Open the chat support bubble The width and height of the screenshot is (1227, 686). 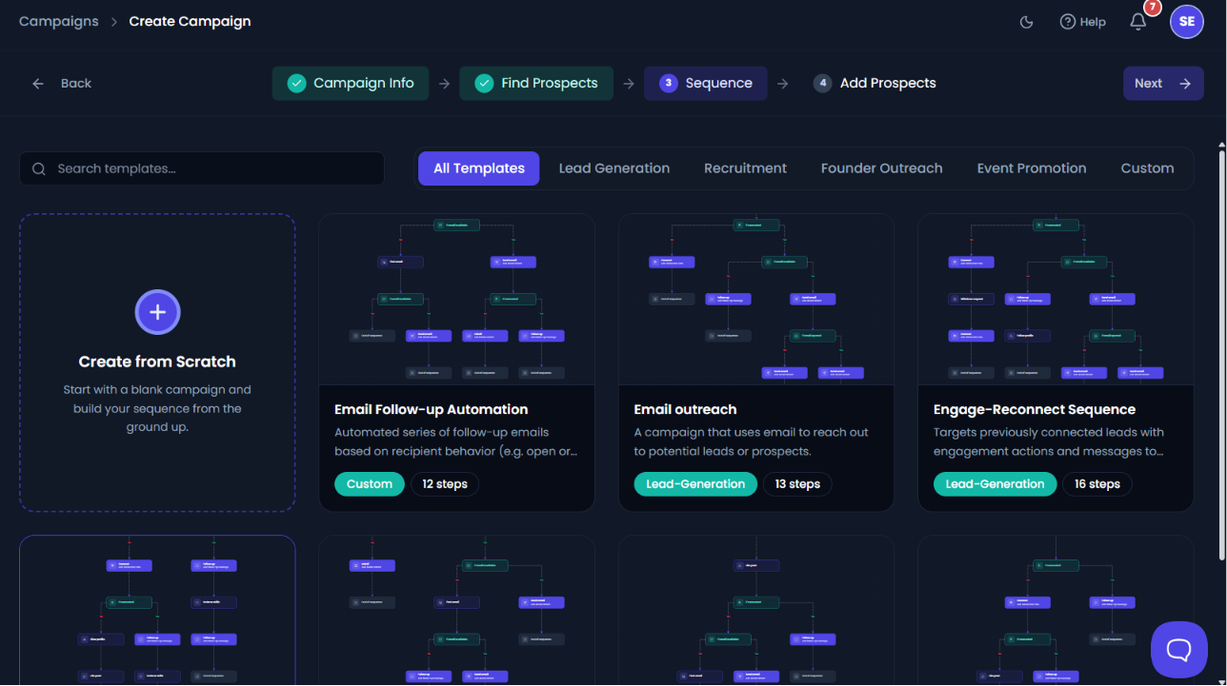coord(1178,650)
